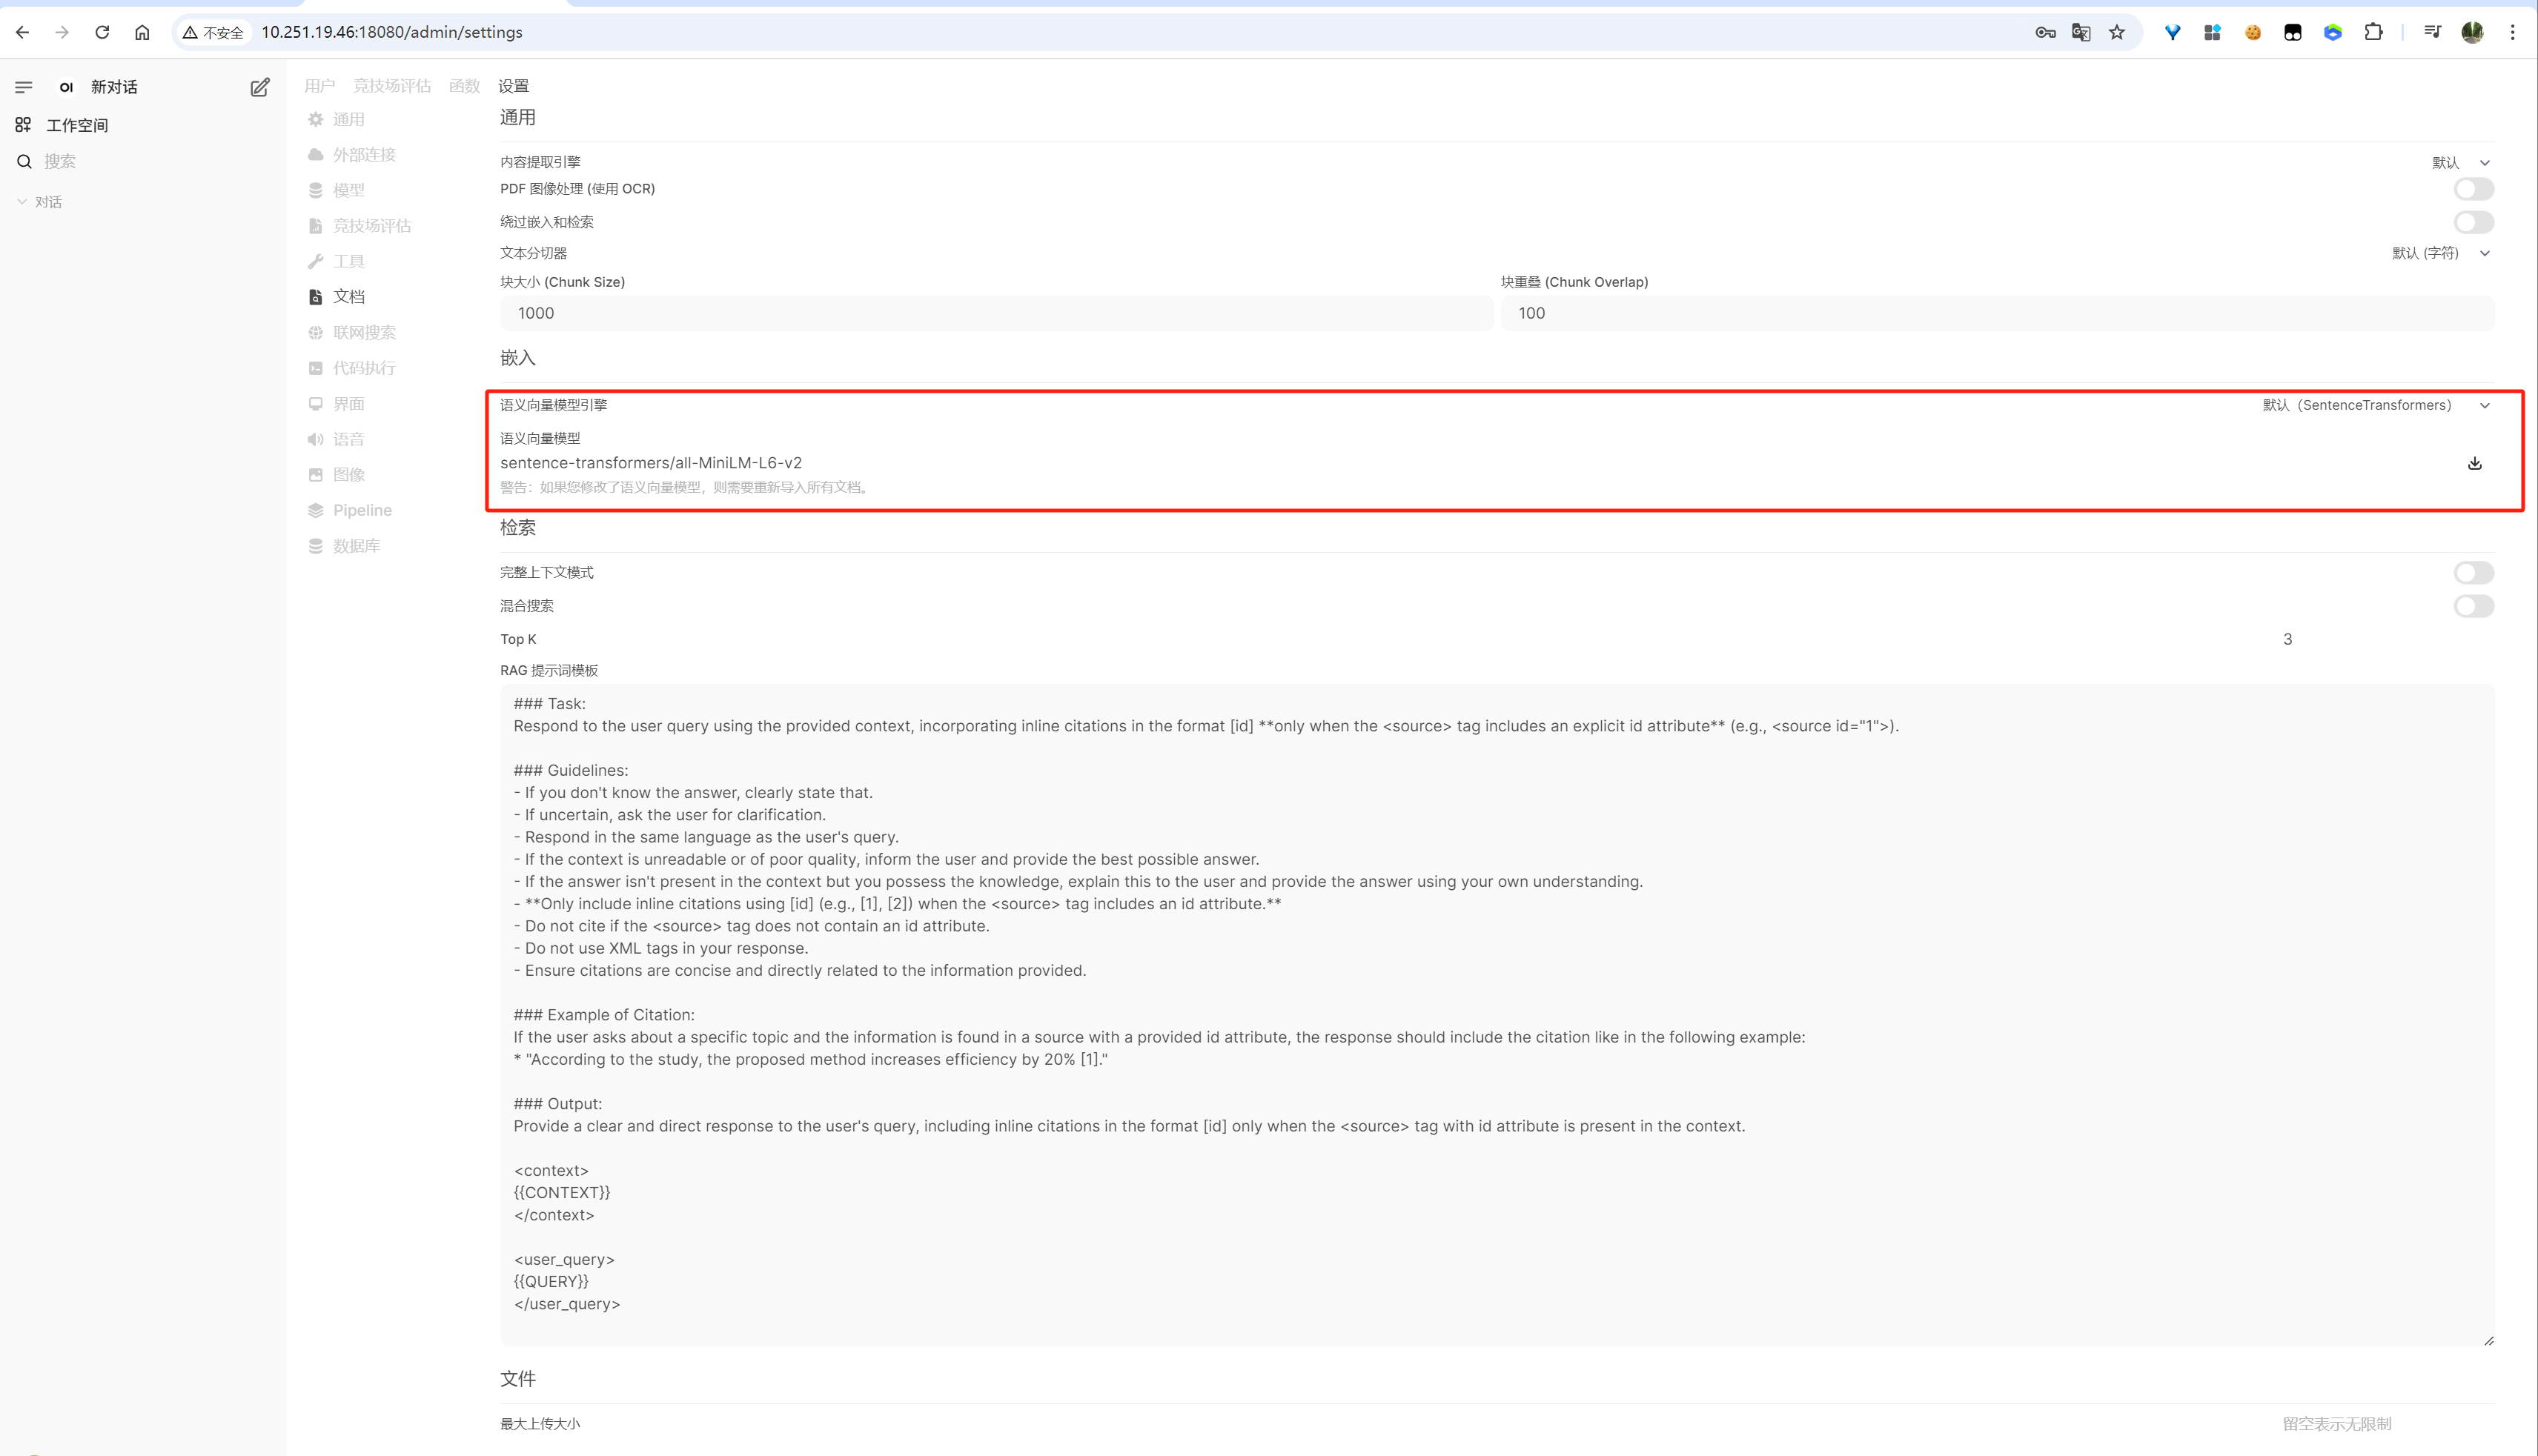
Task: Open 外部连接 settings with cloud icon
Action: point(363,154)
